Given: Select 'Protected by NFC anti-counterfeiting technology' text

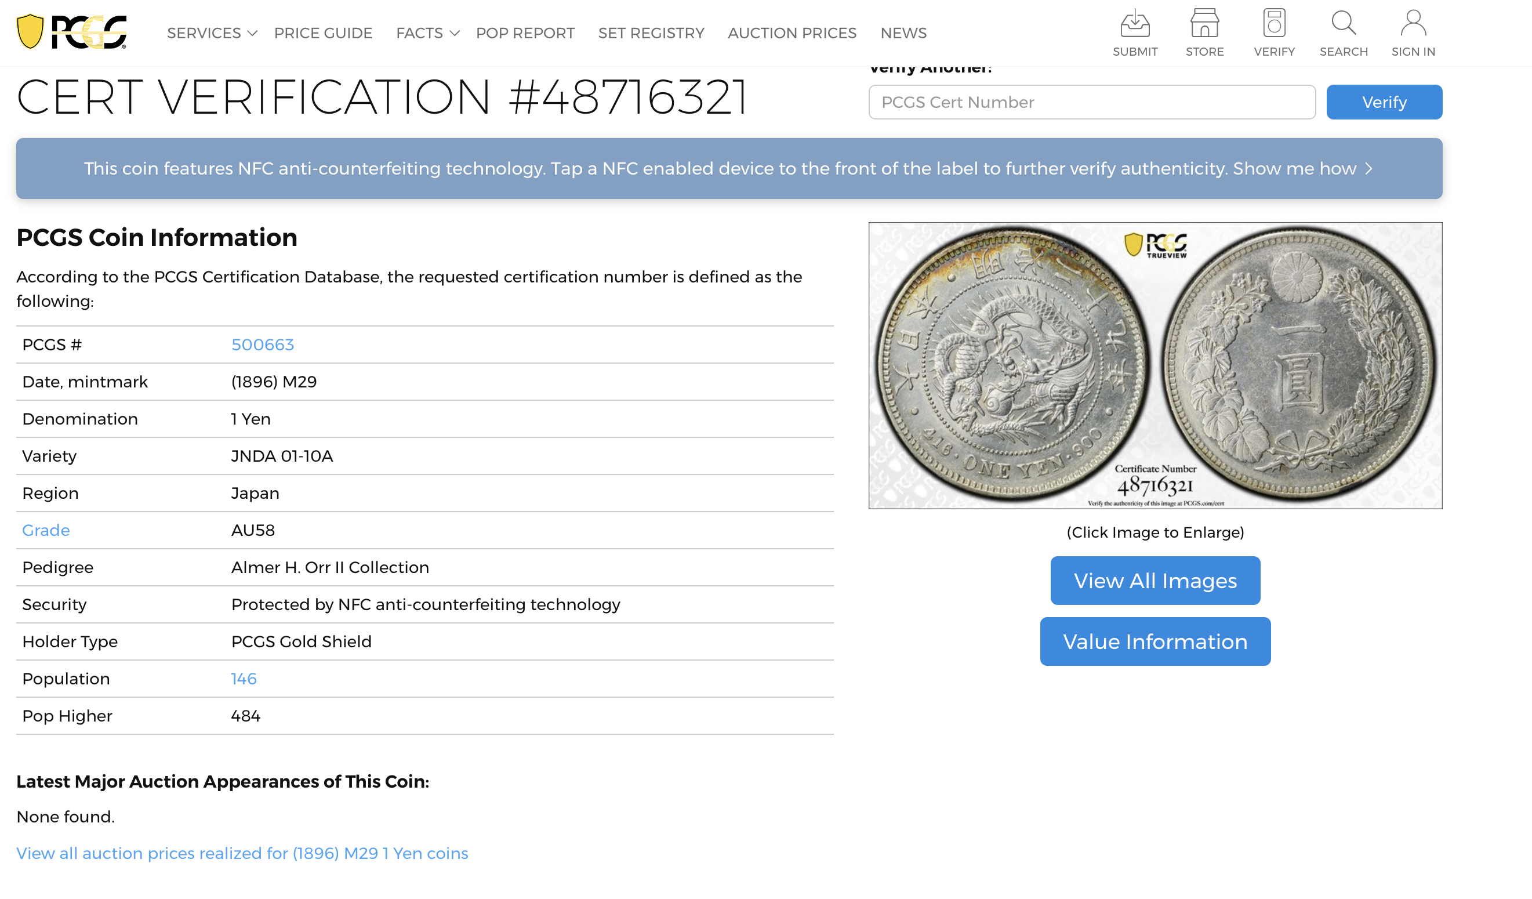Looking at the screenshot, I should coord(426,604).
